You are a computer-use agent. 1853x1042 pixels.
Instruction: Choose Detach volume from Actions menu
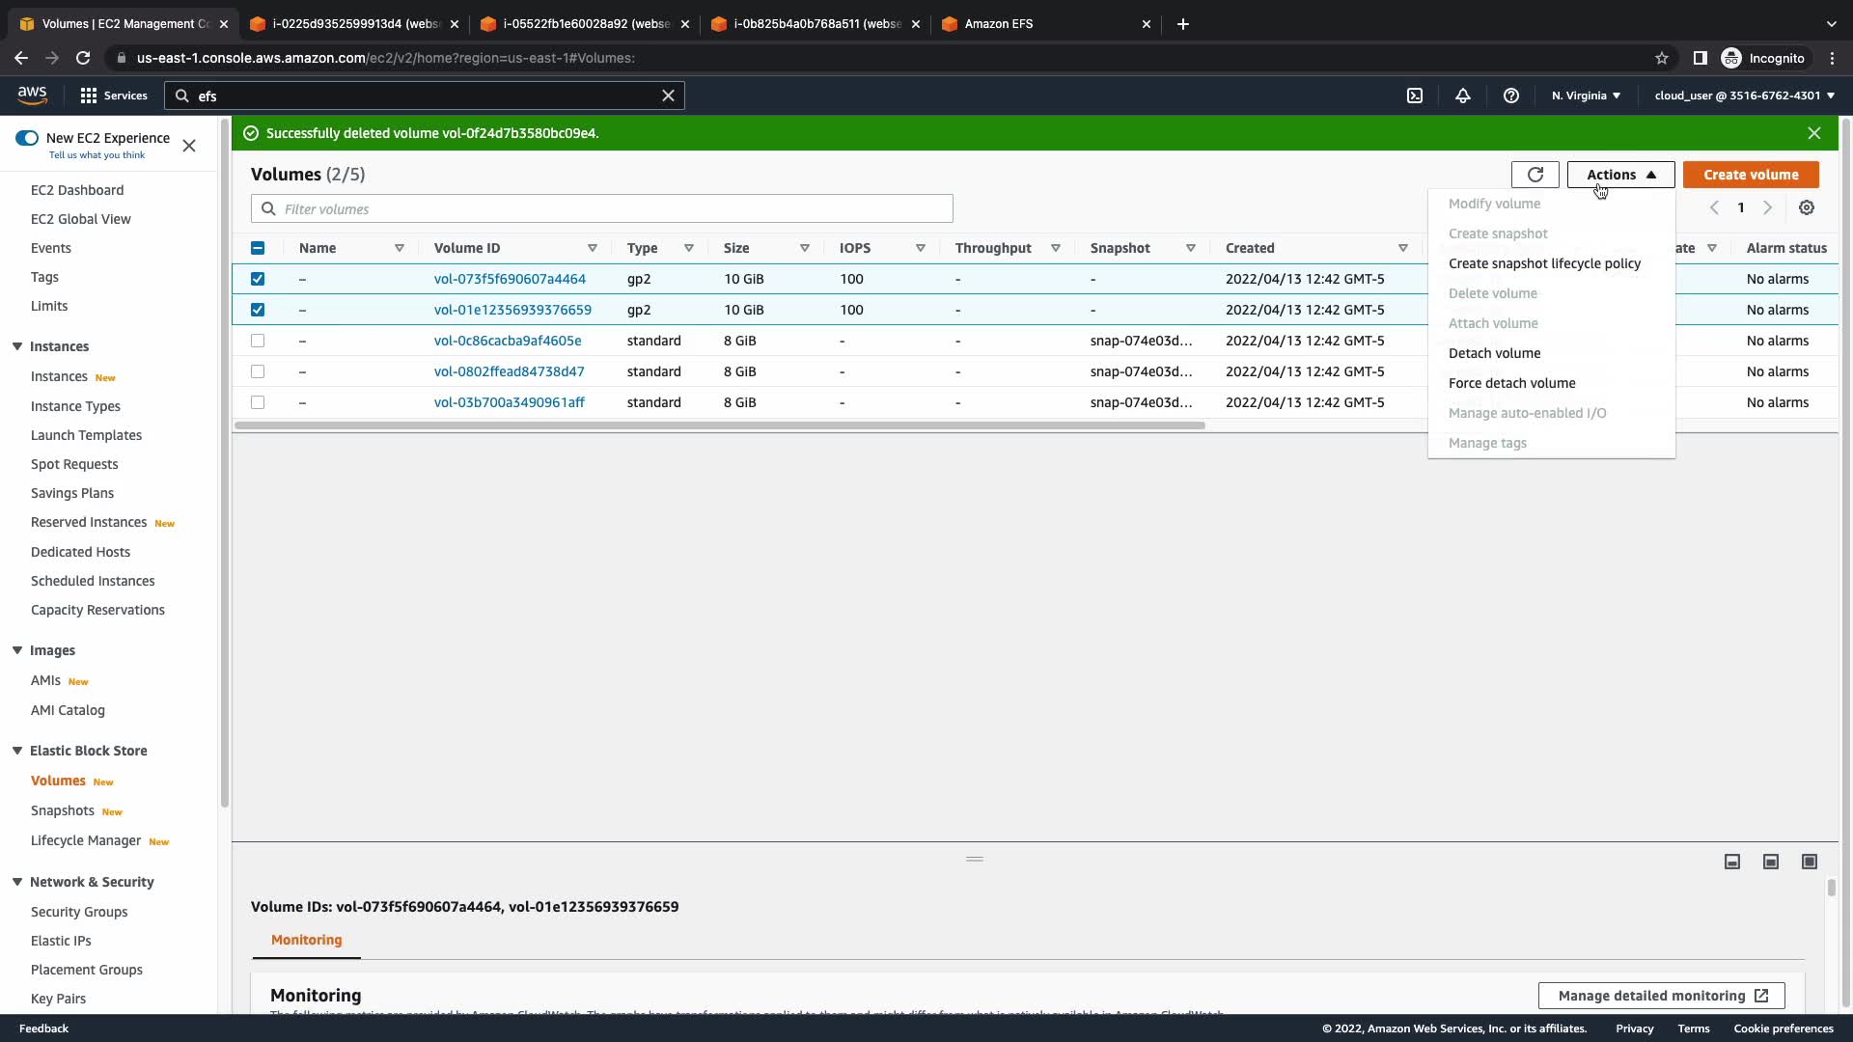coord(1494,353)
